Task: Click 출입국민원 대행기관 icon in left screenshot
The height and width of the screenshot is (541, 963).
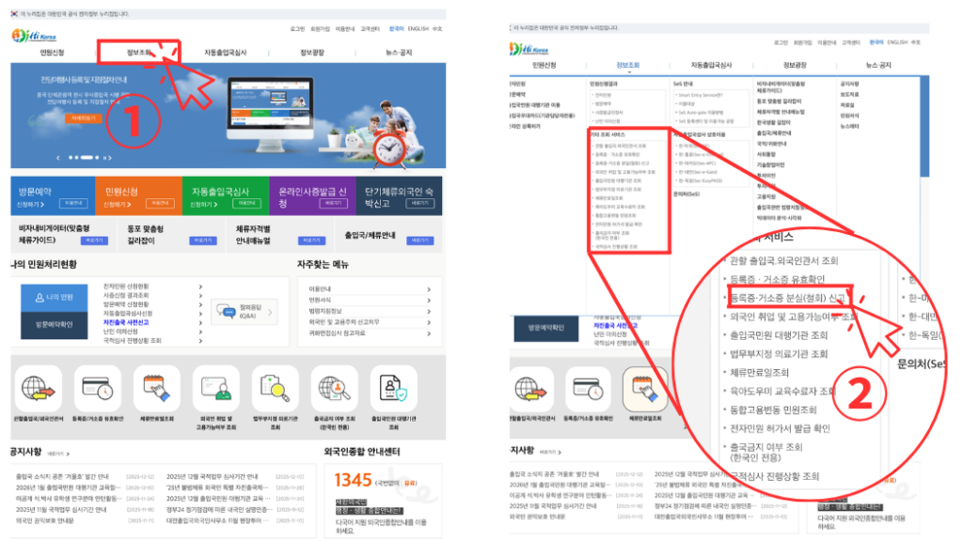Action: point(393,387)
